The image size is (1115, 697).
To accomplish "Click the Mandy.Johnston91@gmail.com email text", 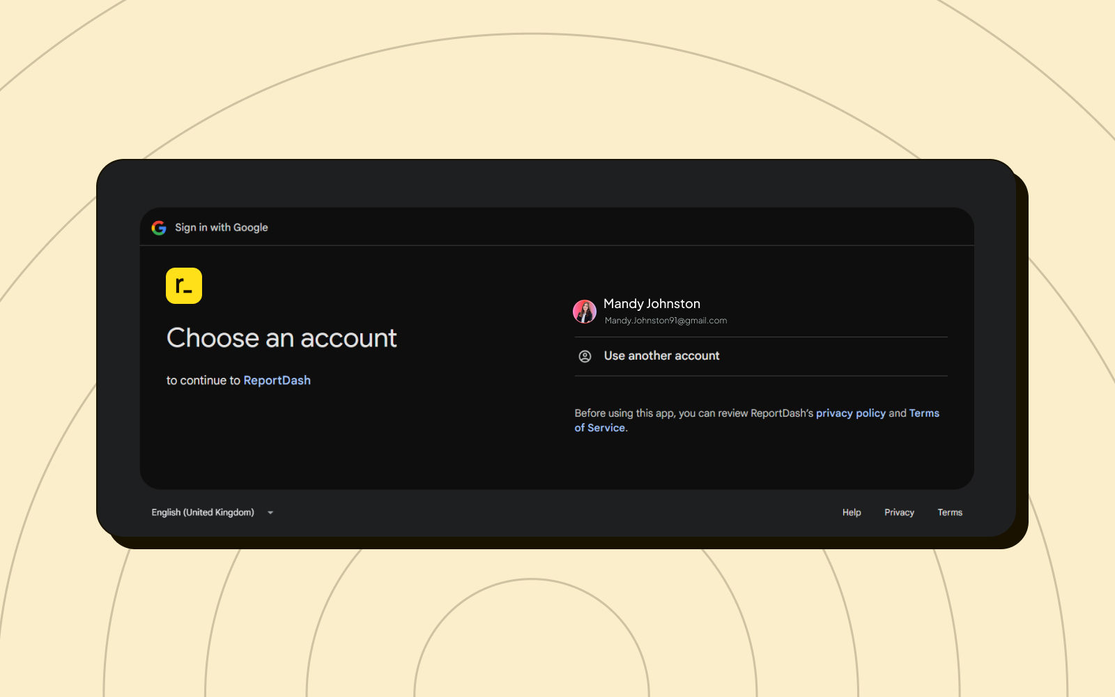I will pos(666,321).
